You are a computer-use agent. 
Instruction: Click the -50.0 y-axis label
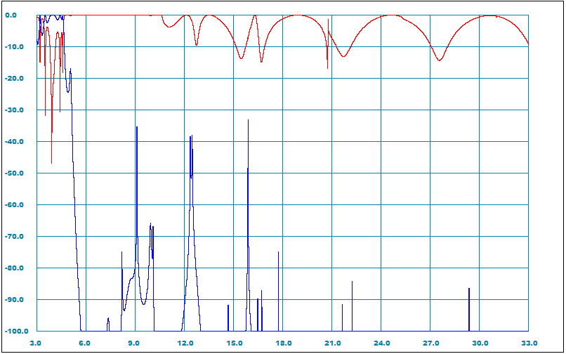[15, 173]
